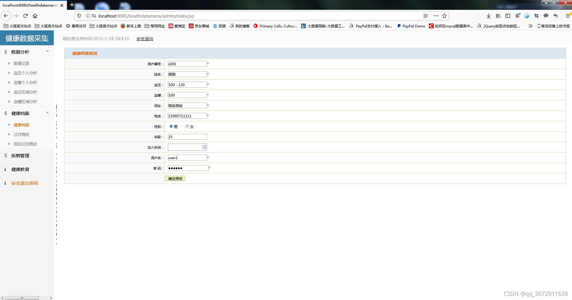Focus the 用户编号 input field
Viewport: 572px width, 300px height.
tap(187, 64)
